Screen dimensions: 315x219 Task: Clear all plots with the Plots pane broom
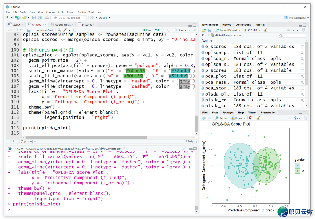(x=258, y=118)
